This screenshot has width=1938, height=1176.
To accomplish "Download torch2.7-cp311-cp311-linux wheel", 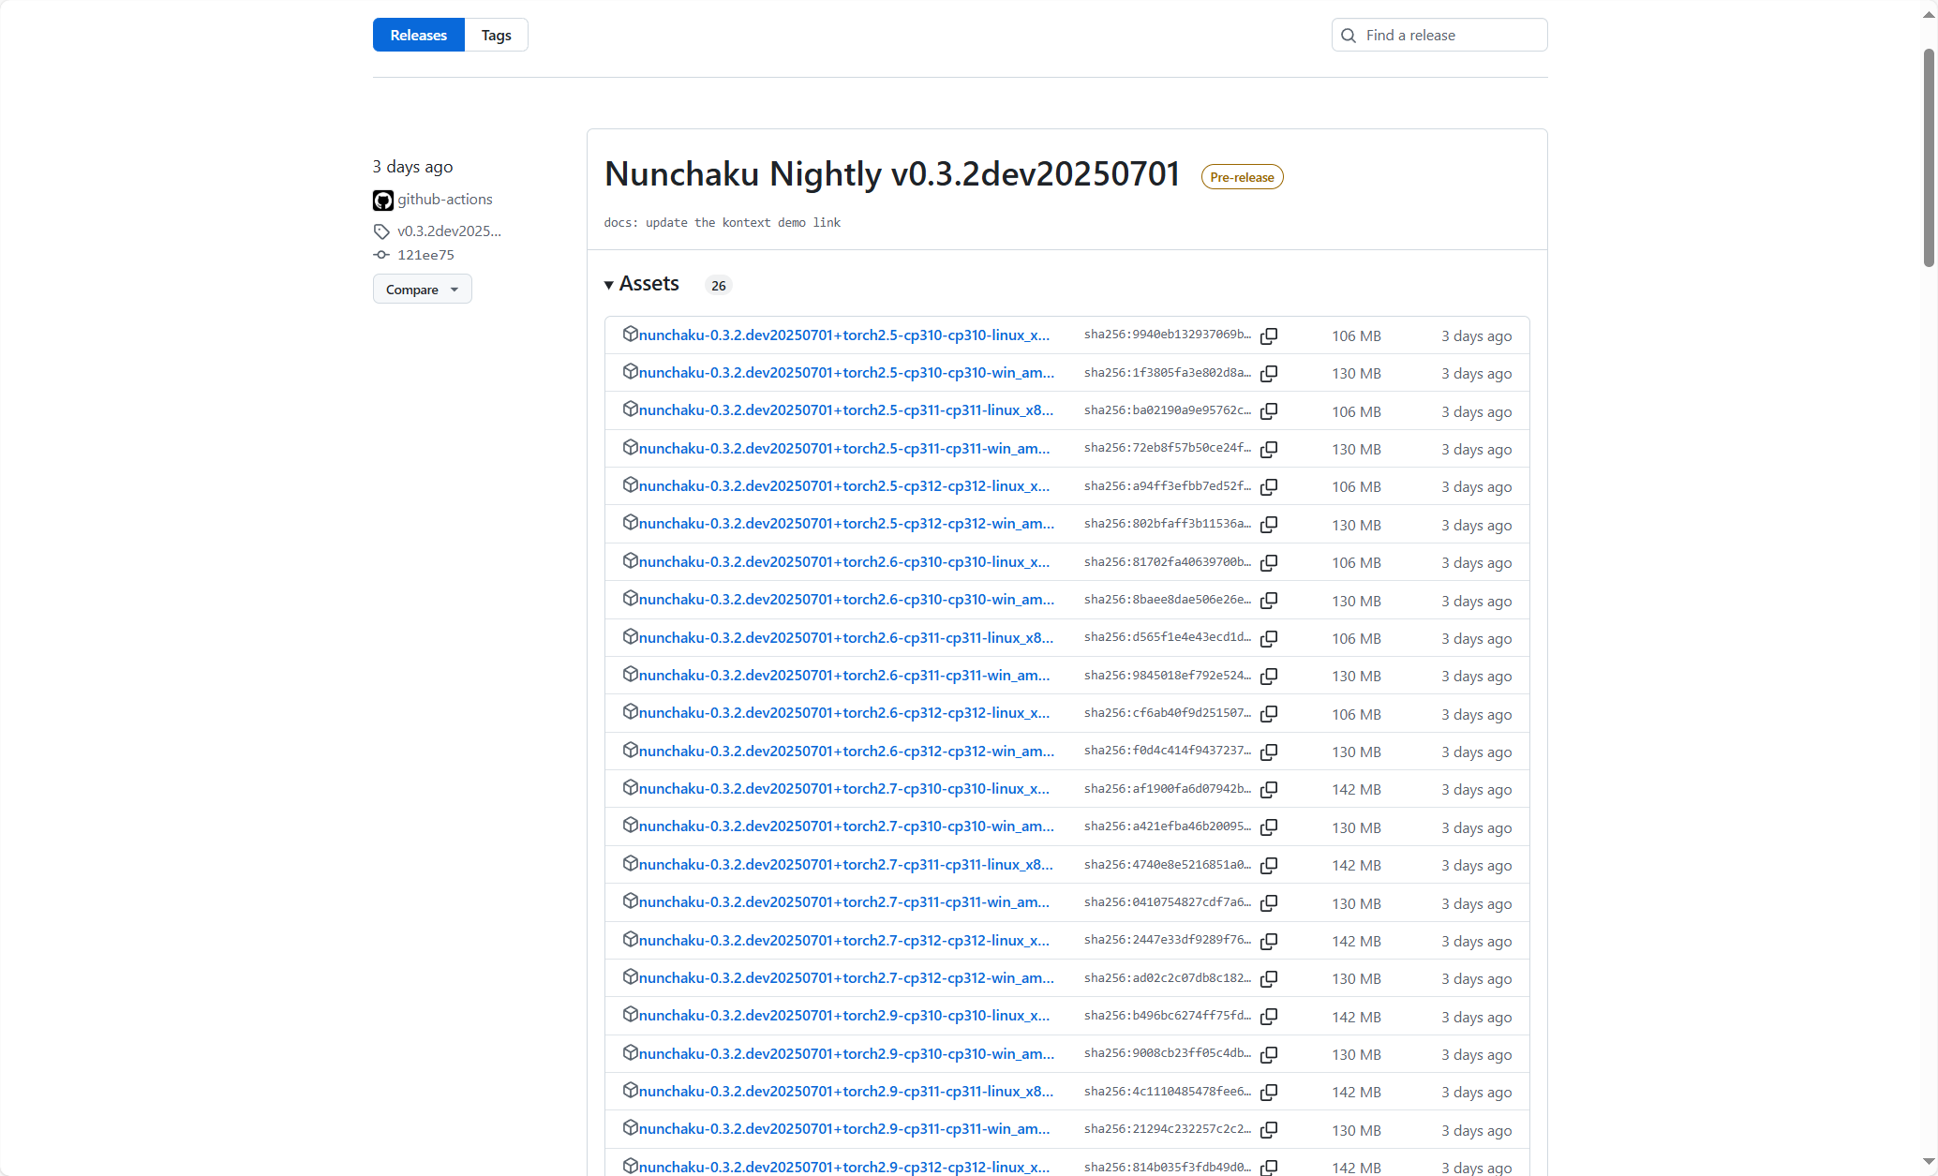I will 845,865.
